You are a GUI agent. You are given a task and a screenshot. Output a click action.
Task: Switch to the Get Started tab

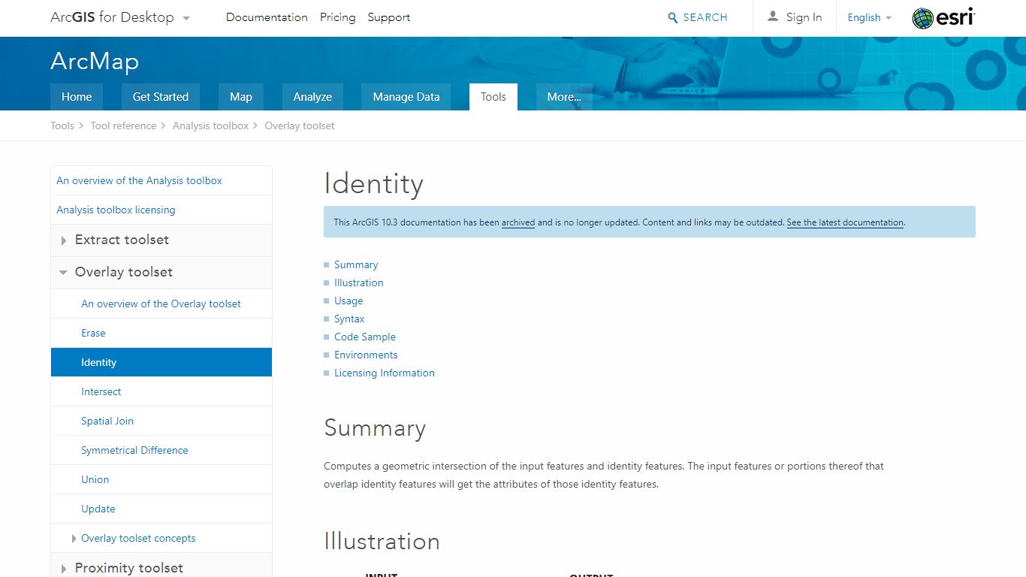click(161, 97)
